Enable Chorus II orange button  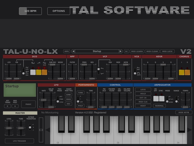point(187,72)
